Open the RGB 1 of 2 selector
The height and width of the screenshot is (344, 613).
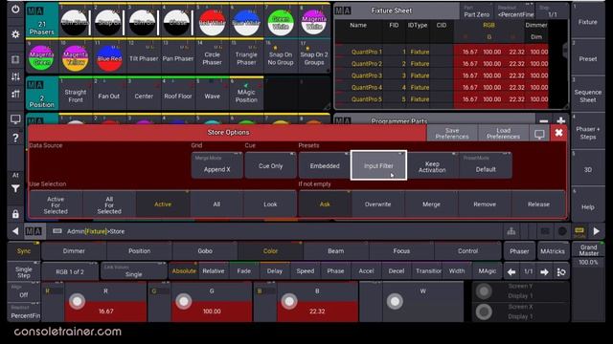click(70, 271)
